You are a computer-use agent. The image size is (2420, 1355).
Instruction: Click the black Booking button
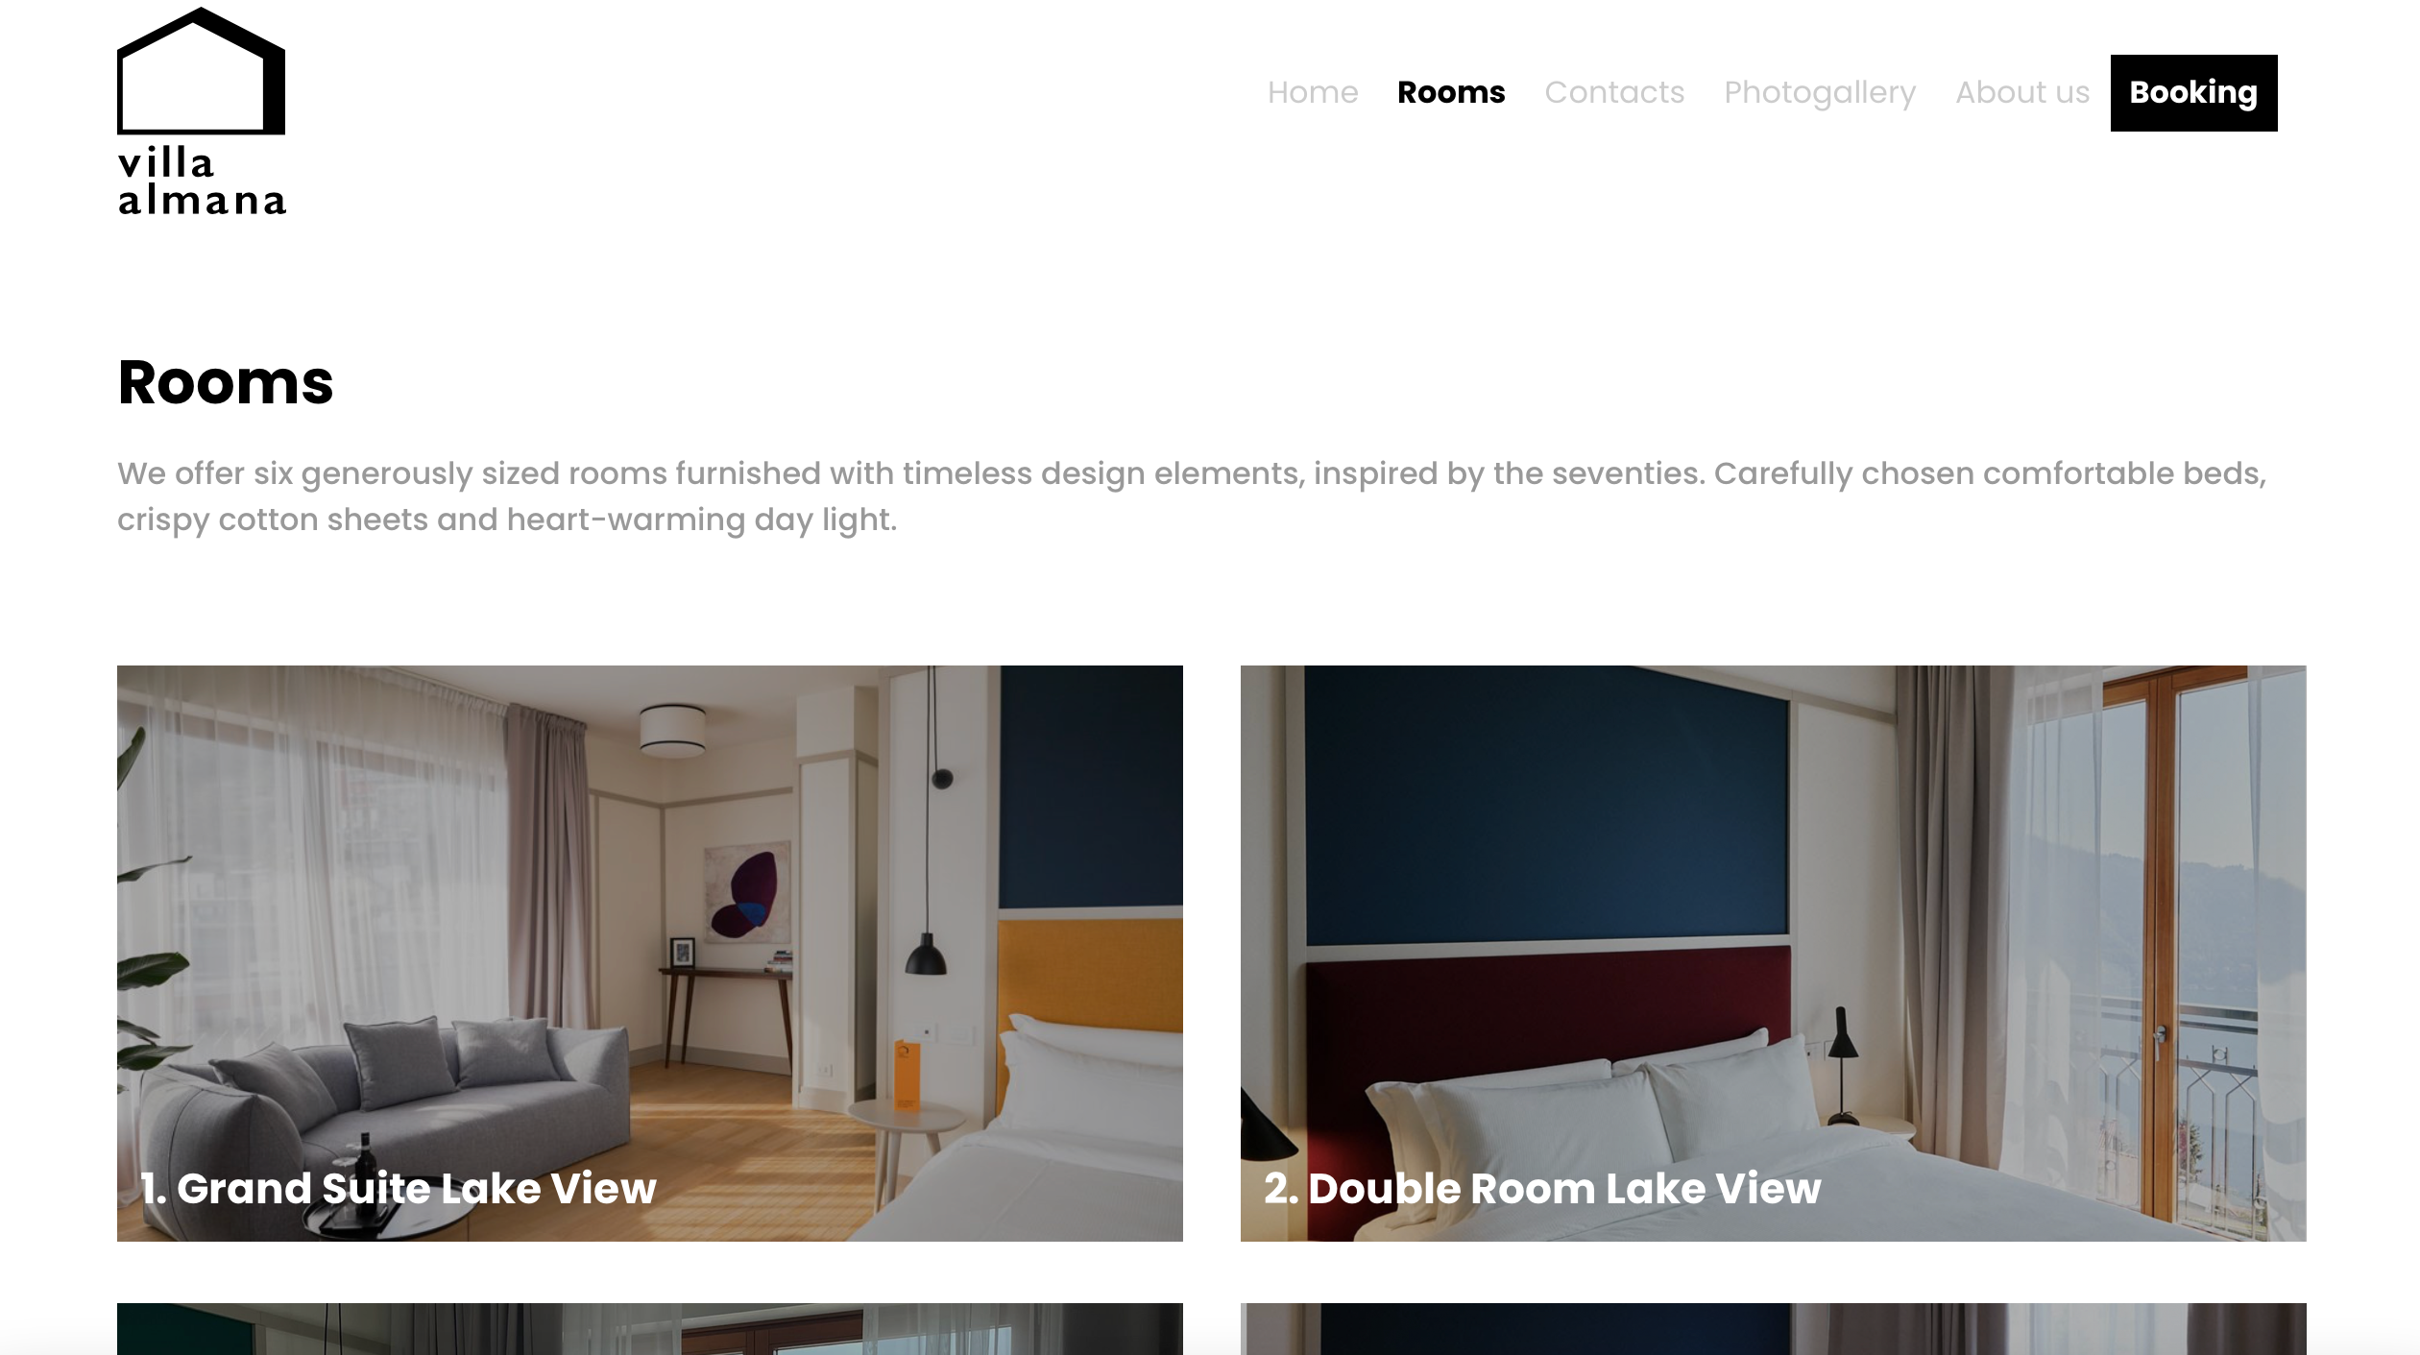[x=2193, y=93]
